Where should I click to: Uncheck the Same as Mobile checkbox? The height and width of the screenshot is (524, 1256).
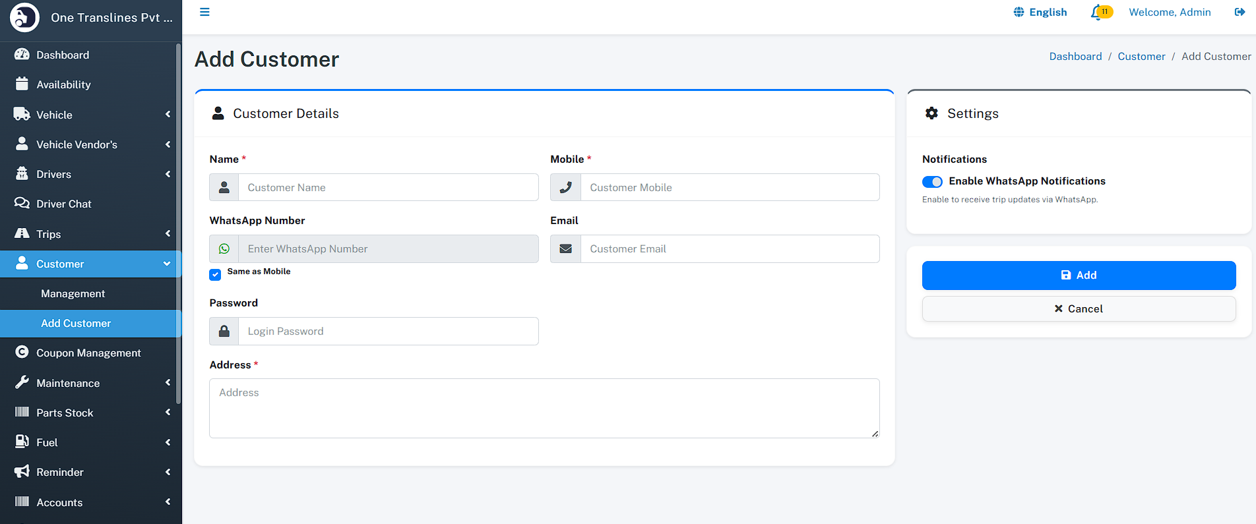pyautogui.click(x=216, y=275)
